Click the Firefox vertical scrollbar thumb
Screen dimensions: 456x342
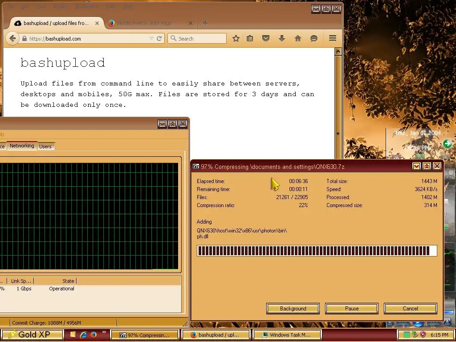[x=338, y=108]
